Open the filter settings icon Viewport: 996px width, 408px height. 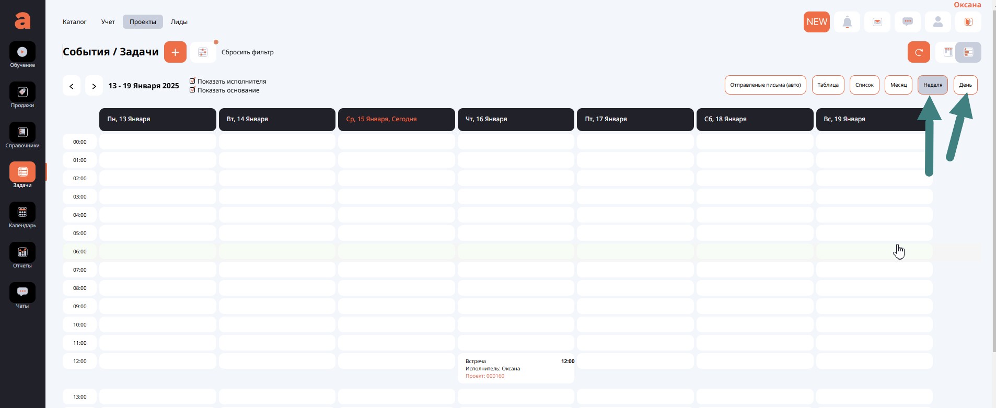(x=203, y=52)
